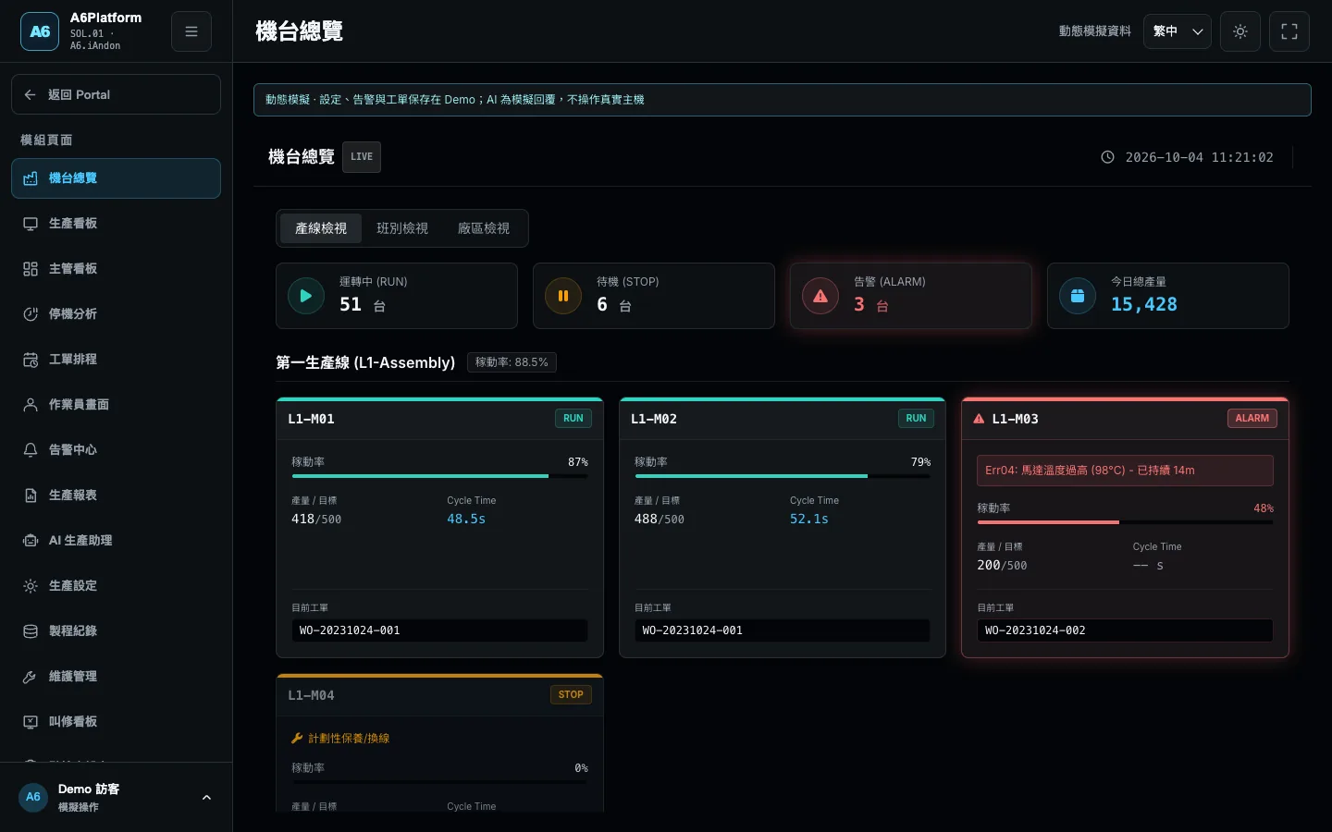Screen dimensions: 1332x832
Task: Click work order WO-20231024-001 on L1-M01
Action: (439, 630)
